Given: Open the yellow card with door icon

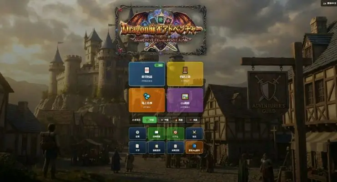Looking at the screenshot, I should tap(185, 74).
